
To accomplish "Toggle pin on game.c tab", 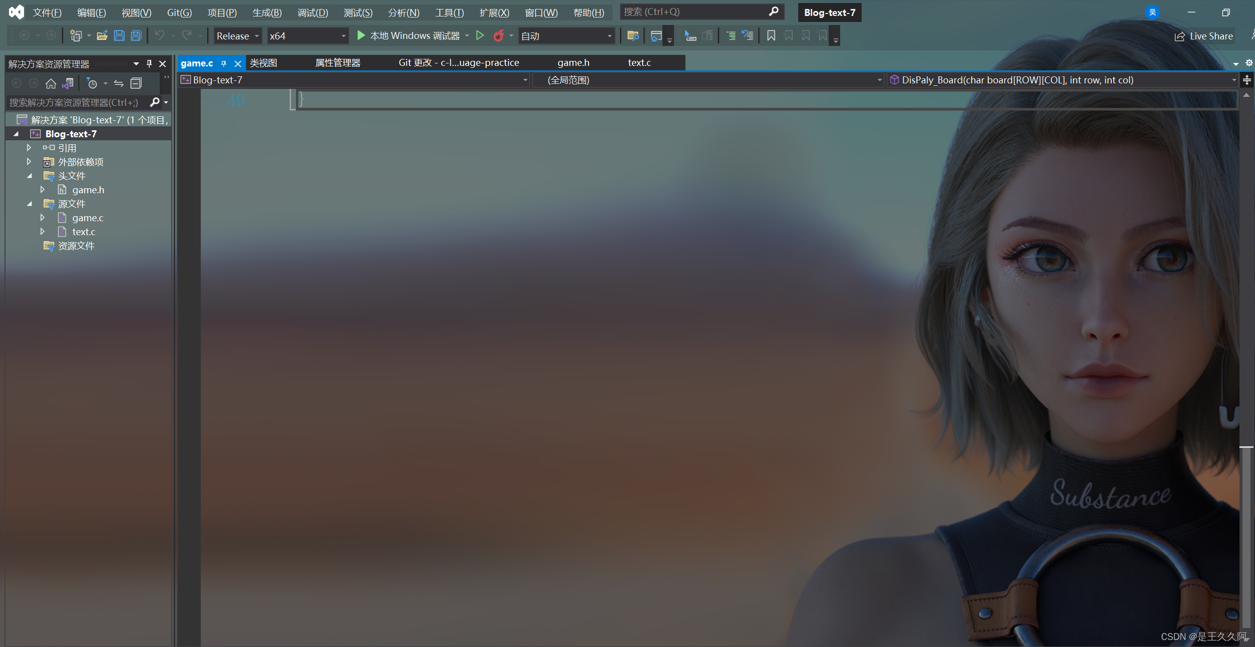I will pos(224,63).
